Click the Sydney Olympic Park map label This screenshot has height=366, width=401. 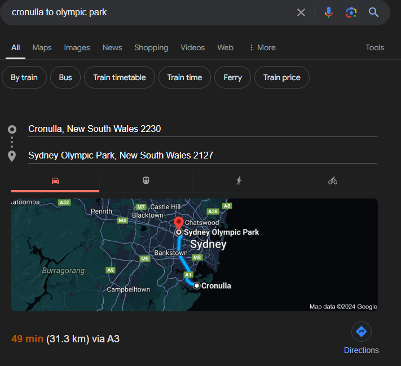[222, 232]
